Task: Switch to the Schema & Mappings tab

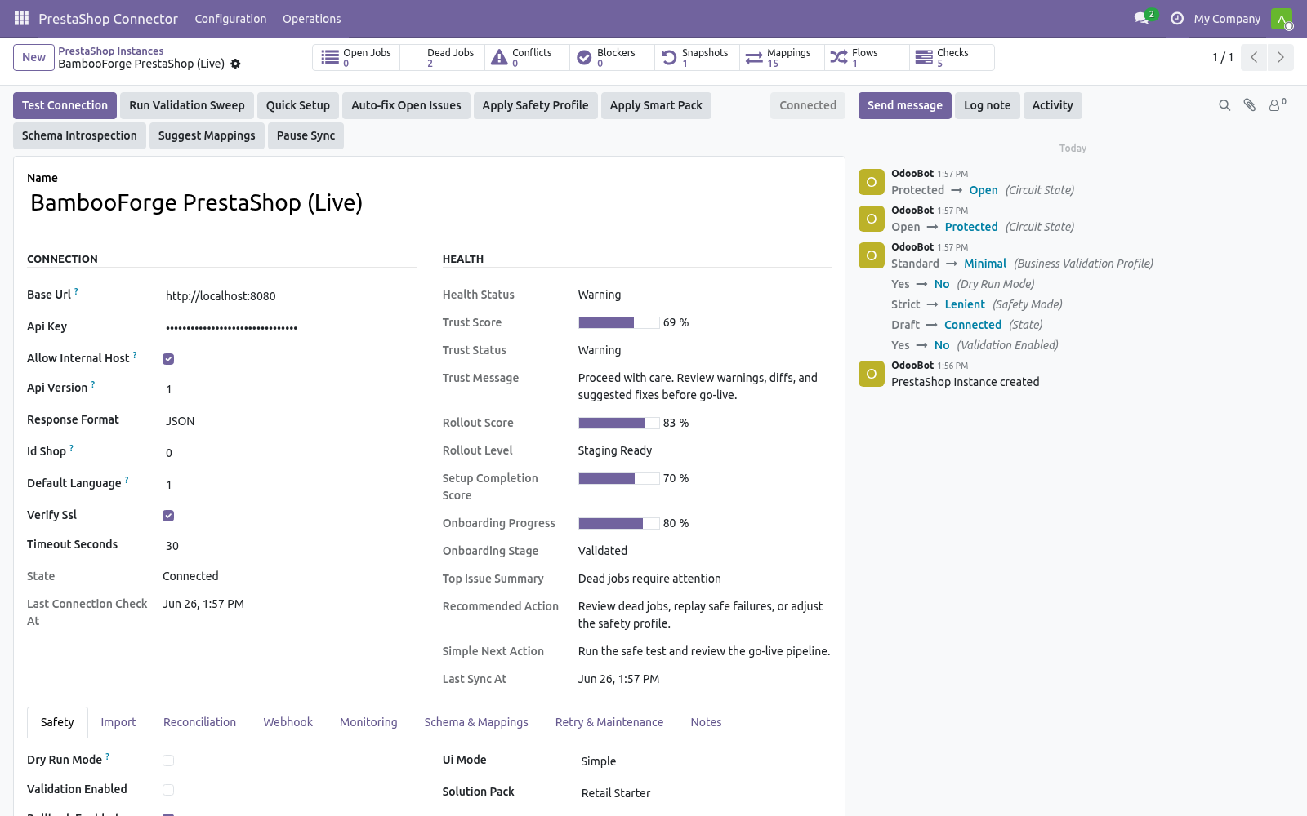Action: tap(476, 722)
